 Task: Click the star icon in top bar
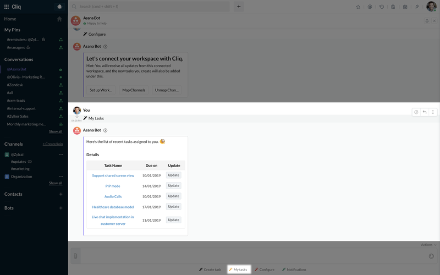click(x=358, y=7)
